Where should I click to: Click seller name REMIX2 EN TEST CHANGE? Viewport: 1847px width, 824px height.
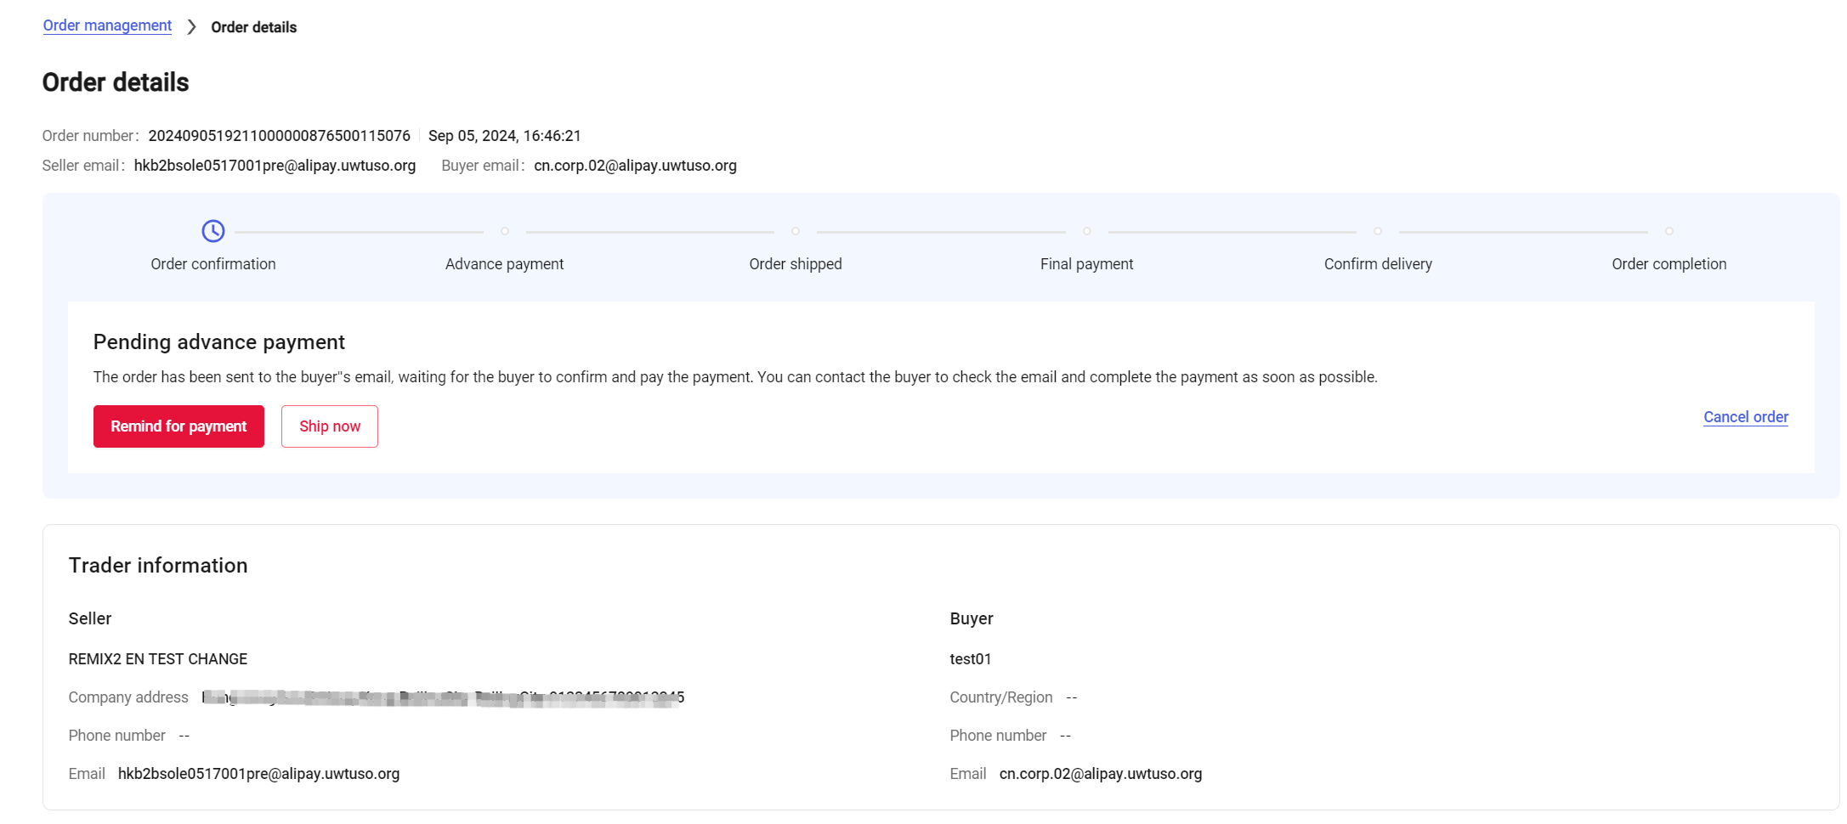coord(158,659)
